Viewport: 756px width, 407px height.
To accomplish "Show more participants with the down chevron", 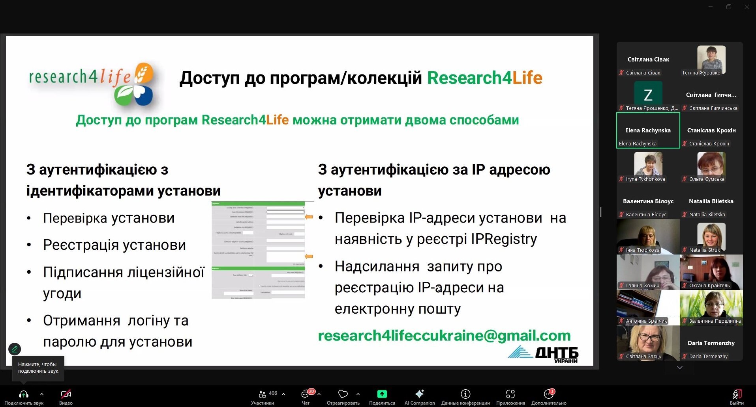I will (679, 368).
